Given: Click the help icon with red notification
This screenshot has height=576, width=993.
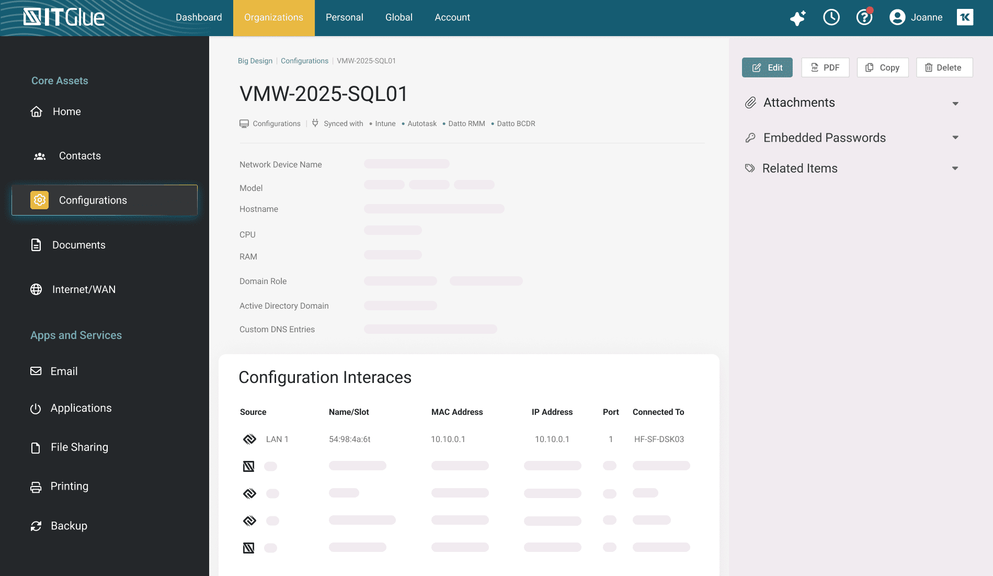Looking at the screenshot, I should point(864,17).
